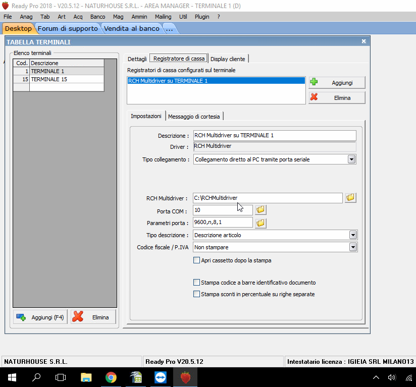Click the Descrizione column header
The image size is (416, 387).
67,63
